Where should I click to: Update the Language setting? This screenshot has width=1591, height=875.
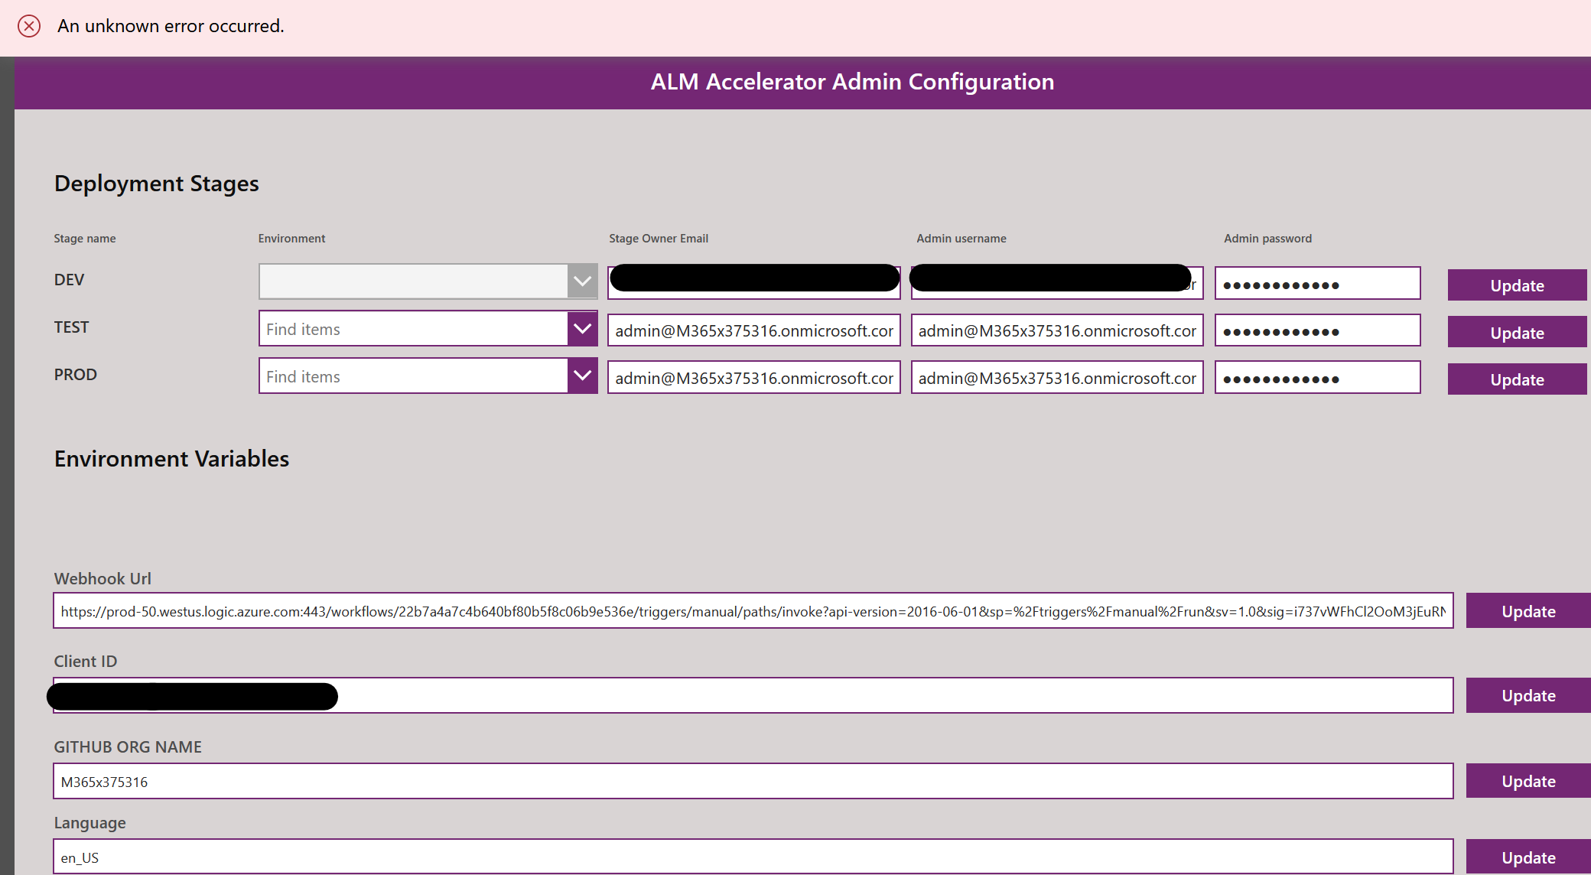[x=1527, y=857]
